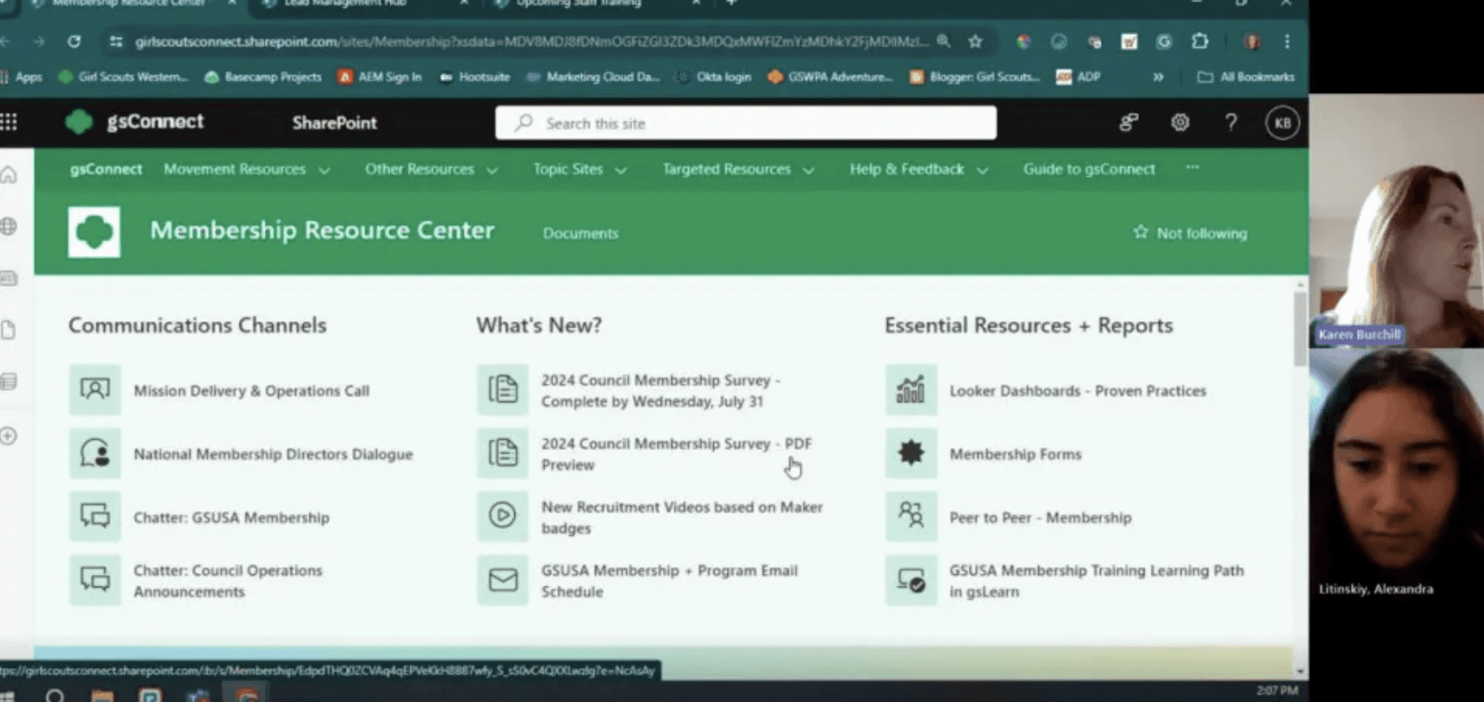The height and width of the screenshot is (702, 1484).
Task: Click the Membership Resource Center site logo
Action: [x=95, y=232]
